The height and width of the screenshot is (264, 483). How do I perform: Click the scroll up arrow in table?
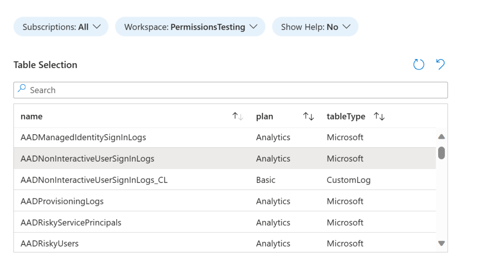441,137
